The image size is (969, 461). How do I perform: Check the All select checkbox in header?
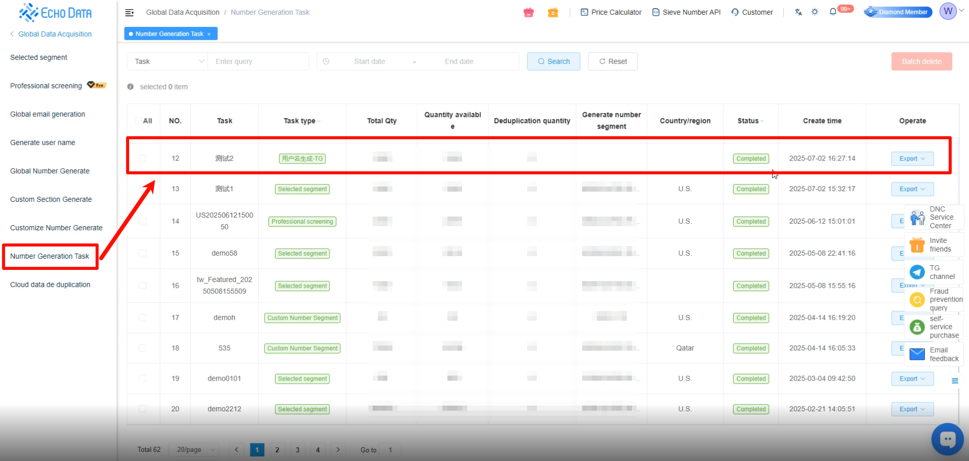139,121
